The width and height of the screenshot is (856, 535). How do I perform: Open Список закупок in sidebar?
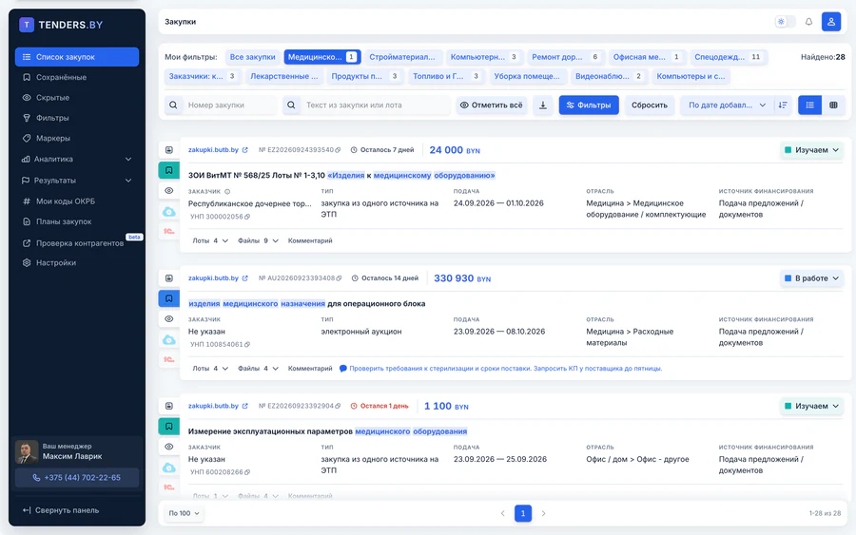tap(77, 57)
